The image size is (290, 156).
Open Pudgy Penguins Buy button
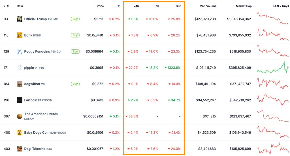click(75, 51)
